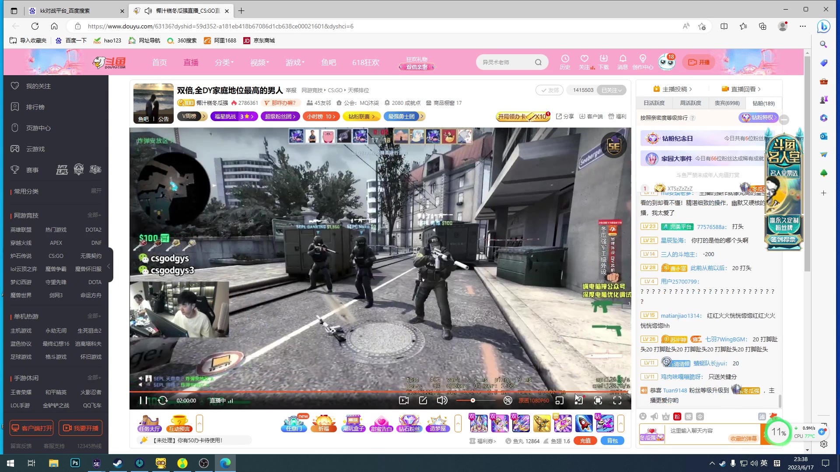Switch to the 钻粉(189) tab
The width and height of the screenshot is (840, 472).
click(763, 103)
